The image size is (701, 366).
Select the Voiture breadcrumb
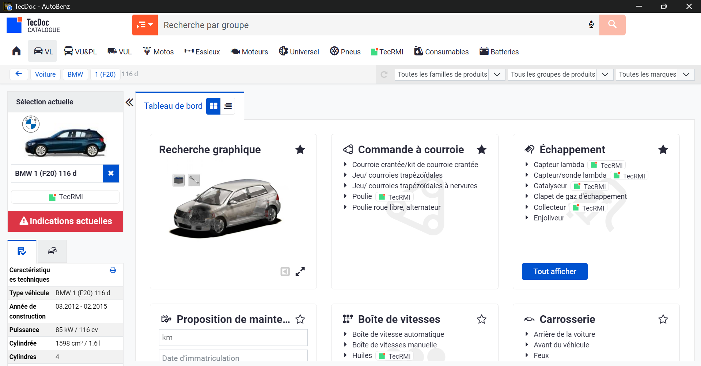tap(45, 74)
